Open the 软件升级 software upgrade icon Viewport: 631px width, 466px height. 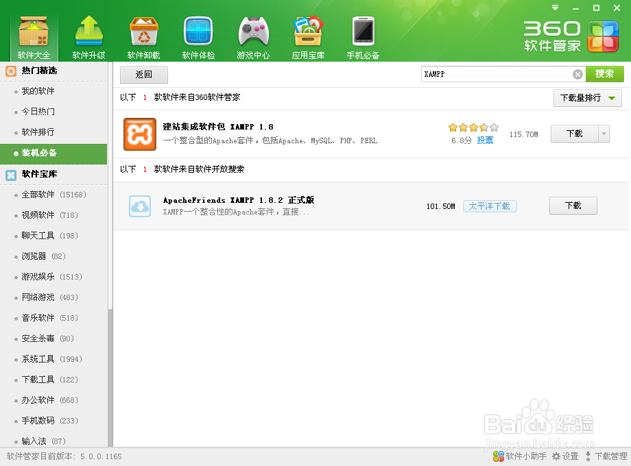[89, 38]
